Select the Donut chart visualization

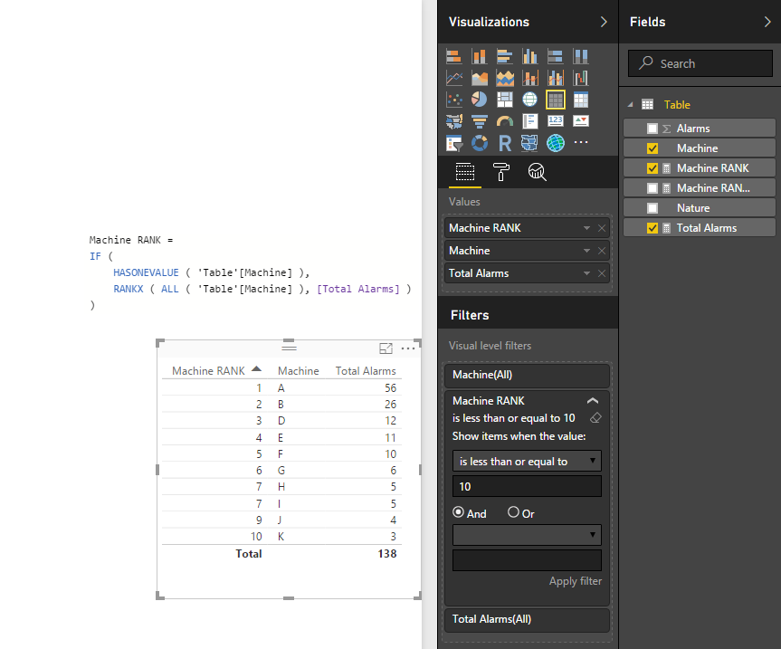pyautogui.click(x=479, y=143)
